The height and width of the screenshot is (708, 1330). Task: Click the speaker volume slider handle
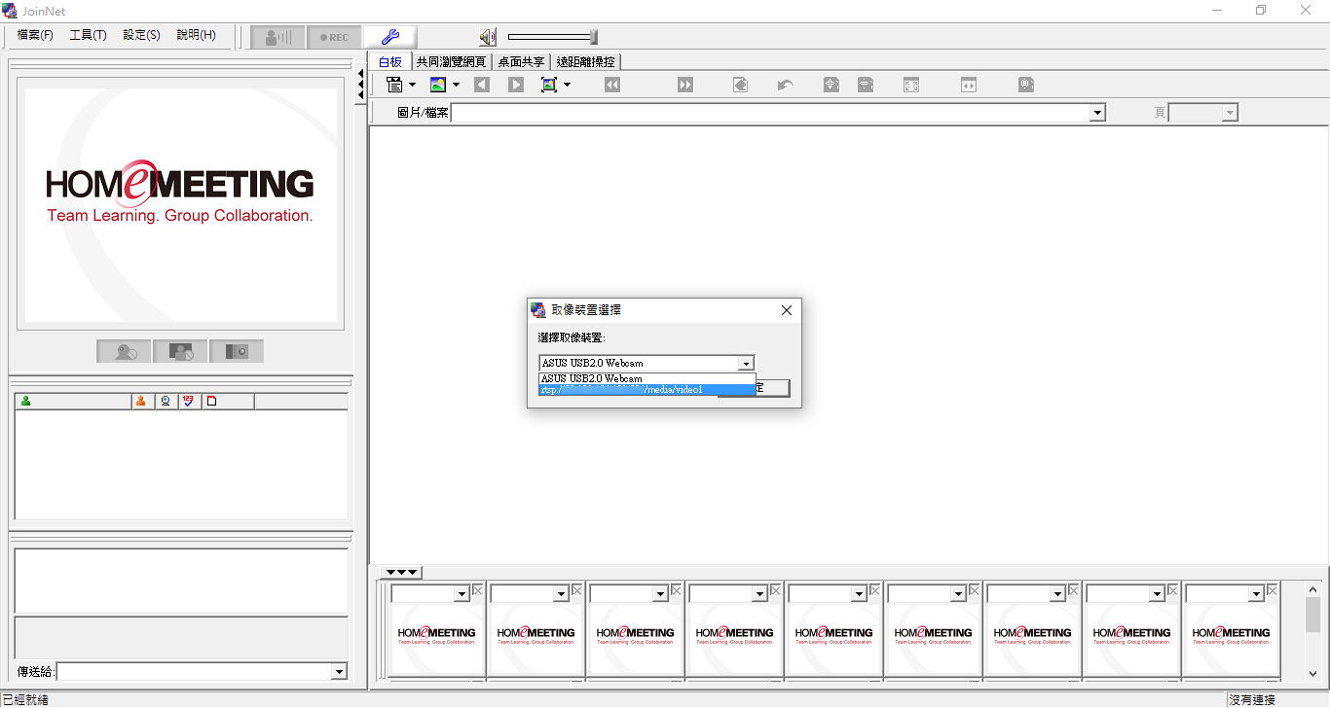tap(594, 37)
